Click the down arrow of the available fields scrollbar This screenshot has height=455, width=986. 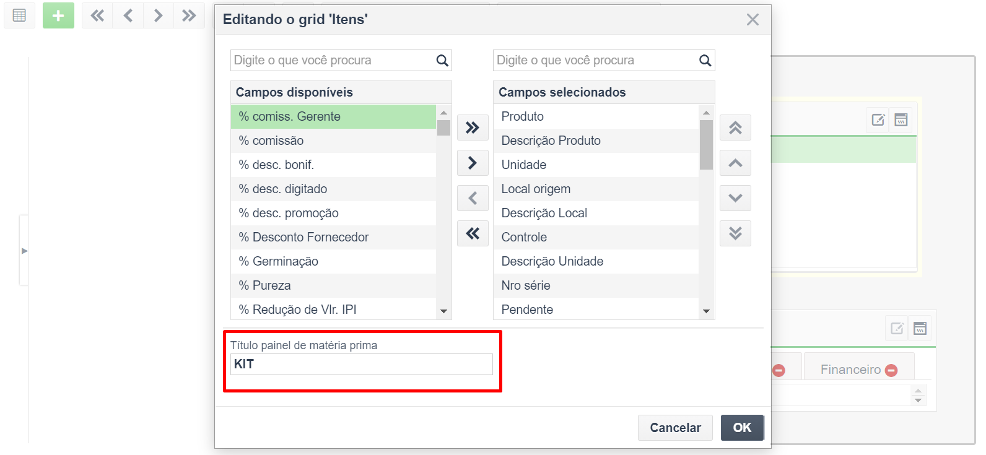(x=443, y=311)
